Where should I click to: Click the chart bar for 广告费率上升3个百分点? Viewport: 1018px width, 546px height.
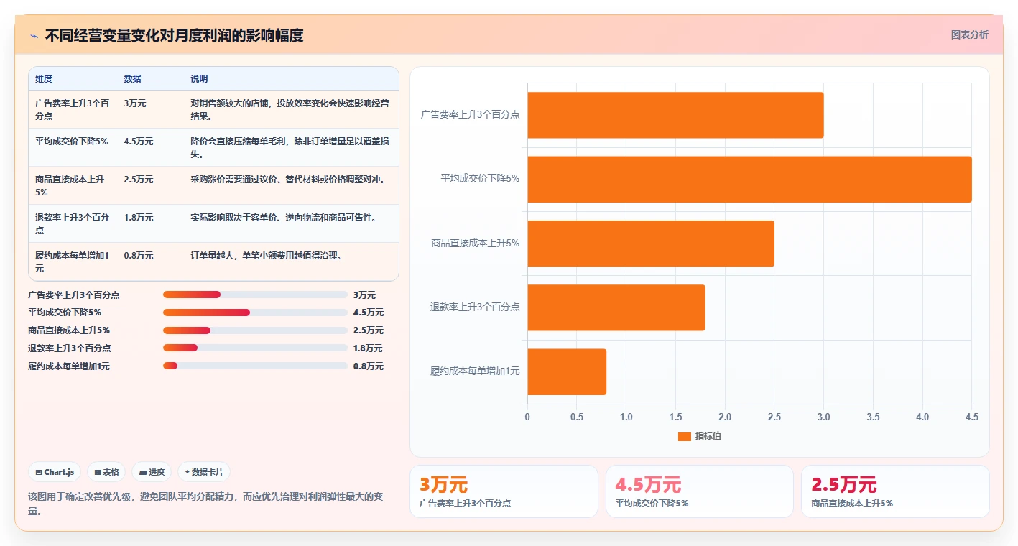(x=675, y=115)
